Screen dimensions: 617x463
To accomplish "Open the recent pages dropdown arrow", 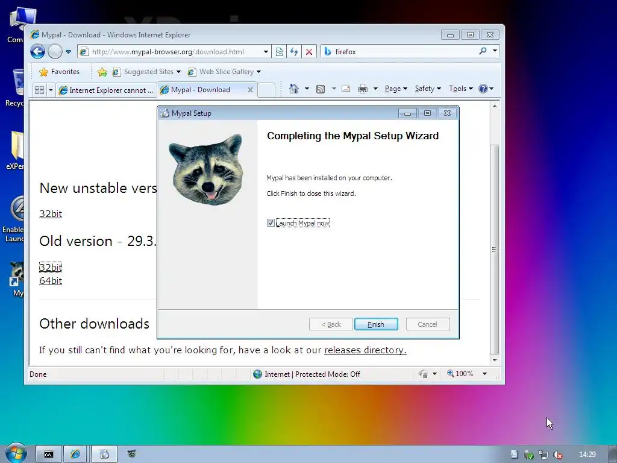I will click(x=68, y=52).
